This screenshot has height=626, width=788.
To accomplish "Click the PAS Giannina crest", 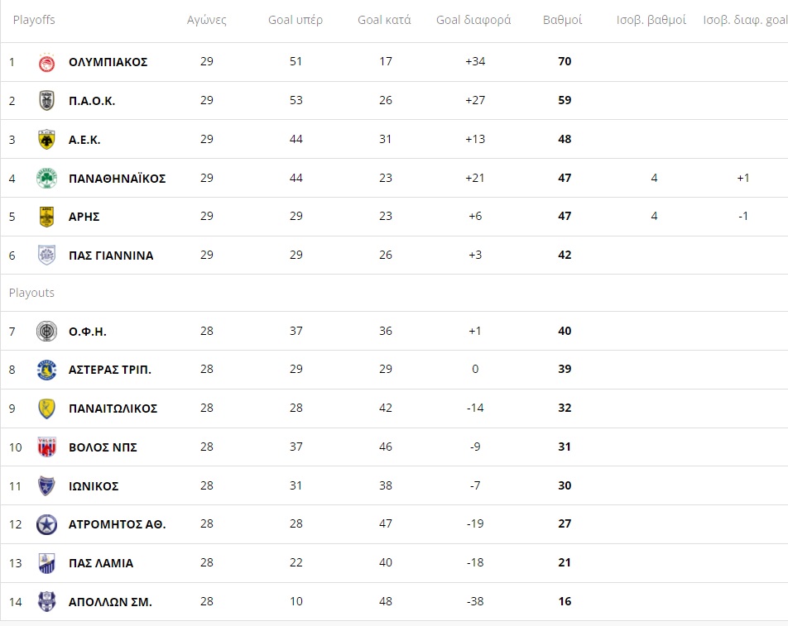I will click(x=46, y=255).
